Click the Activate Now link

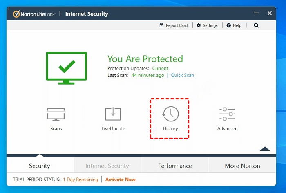pyautogui.click(x=121, y=180)
